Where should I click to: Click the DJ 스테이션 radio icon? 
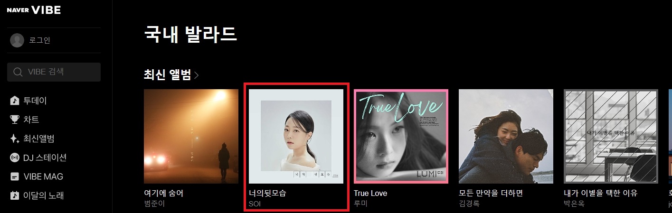point(15,157)
